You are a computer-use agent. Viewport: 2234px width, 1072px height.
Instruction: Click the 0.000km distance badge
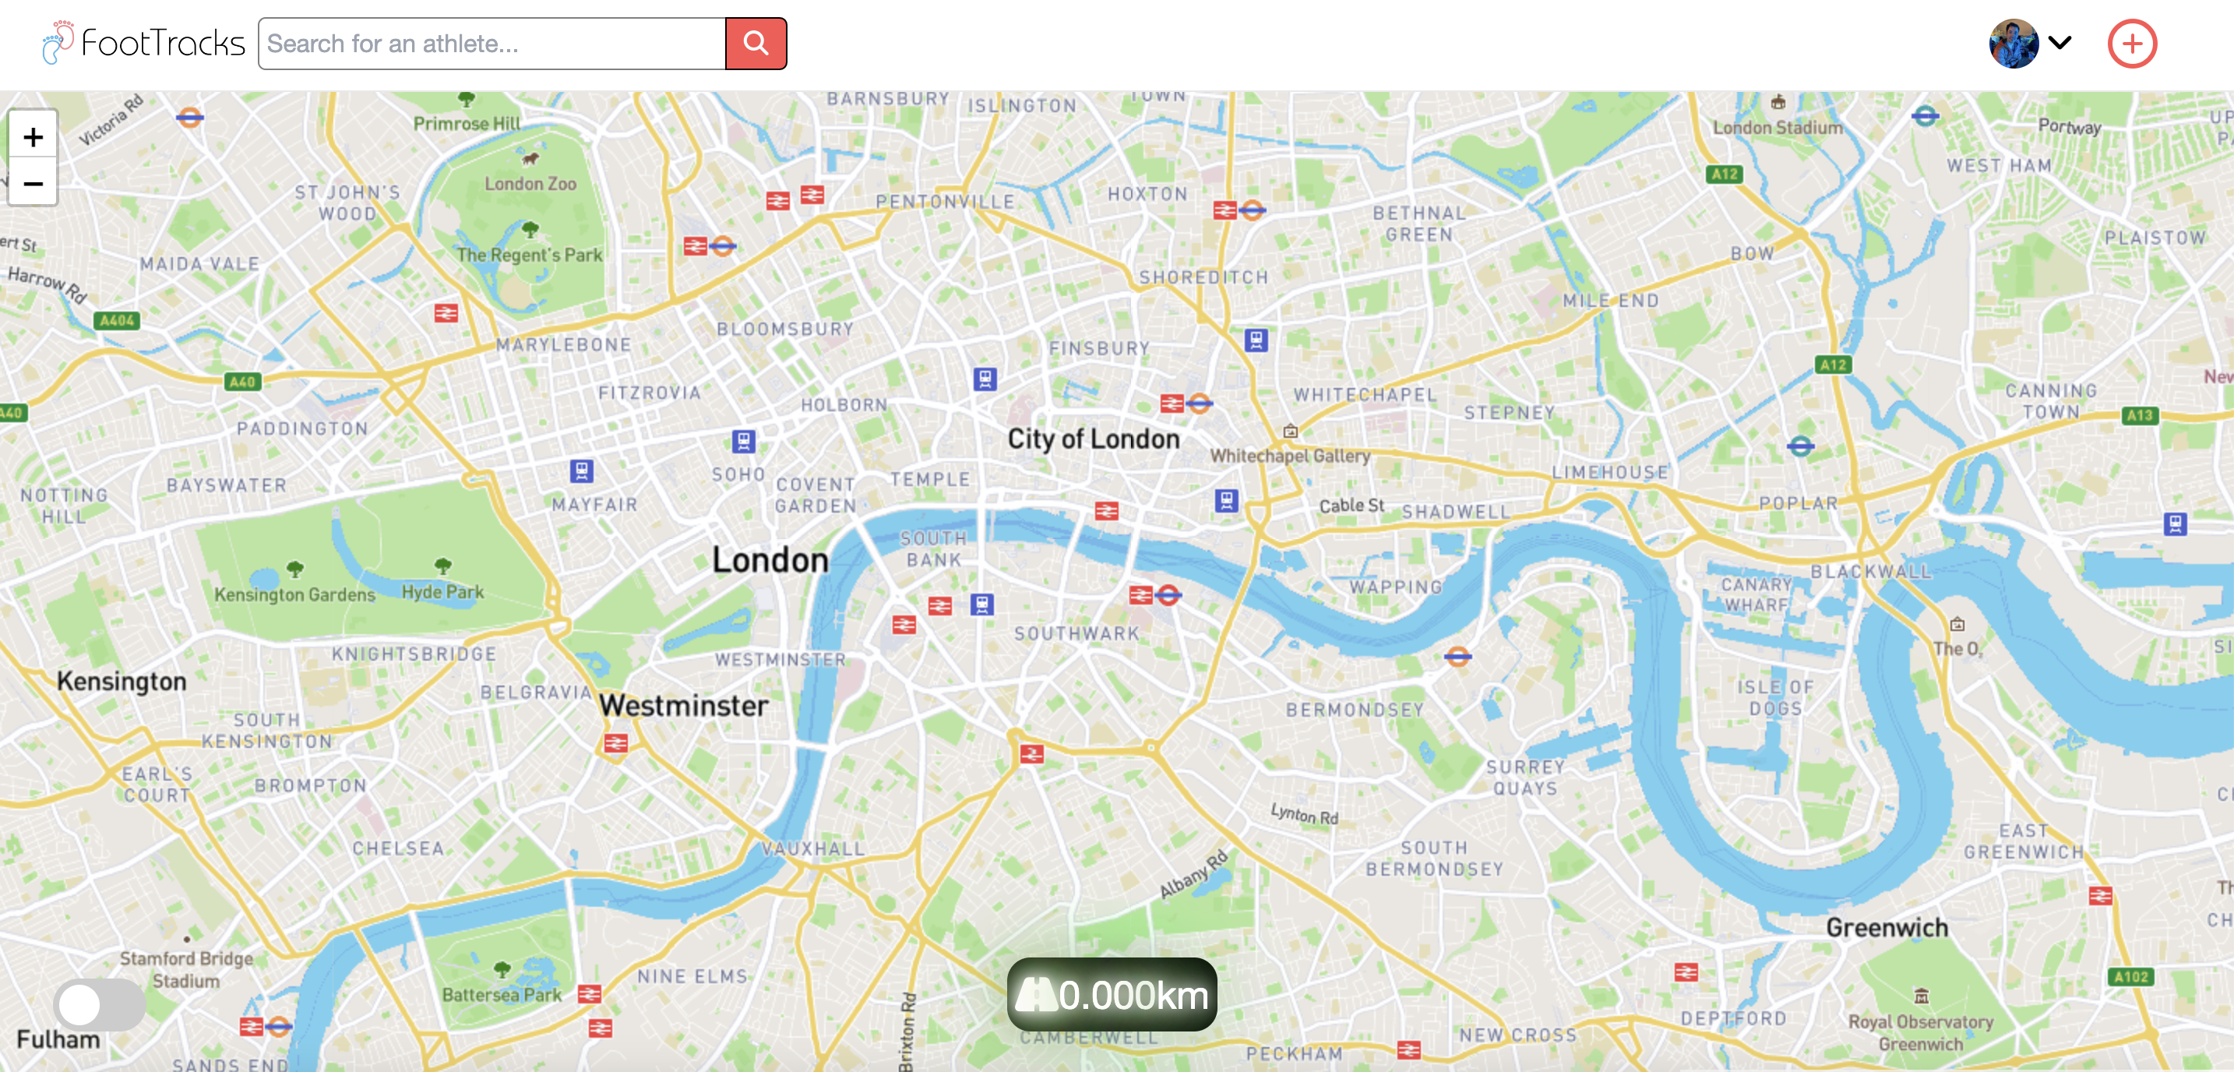pos(1112,994)
